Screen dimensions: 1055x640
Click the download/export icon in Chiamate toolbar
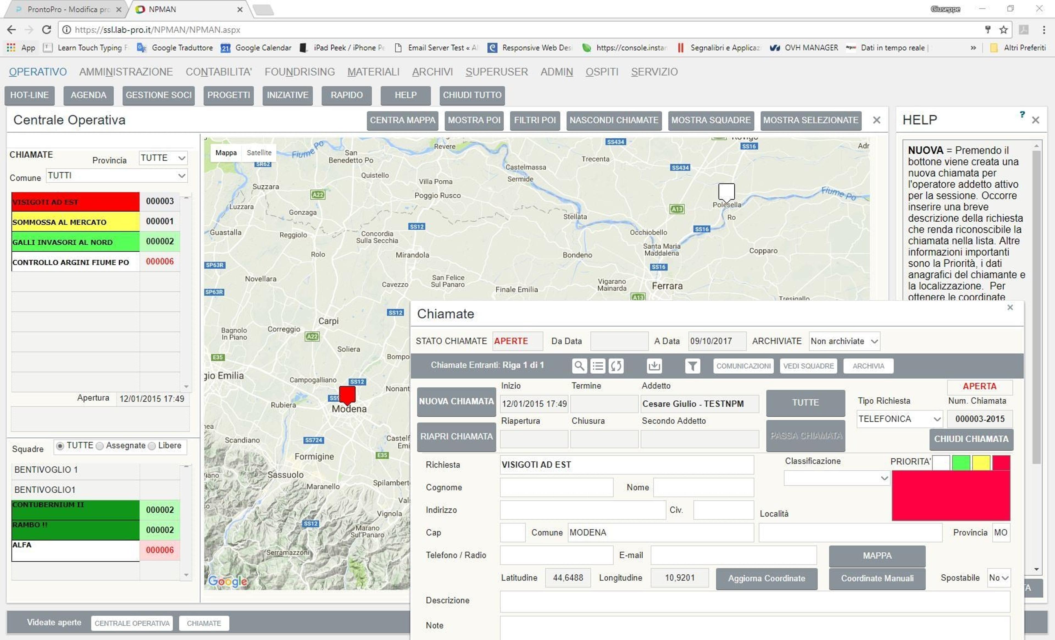point(654,366)
